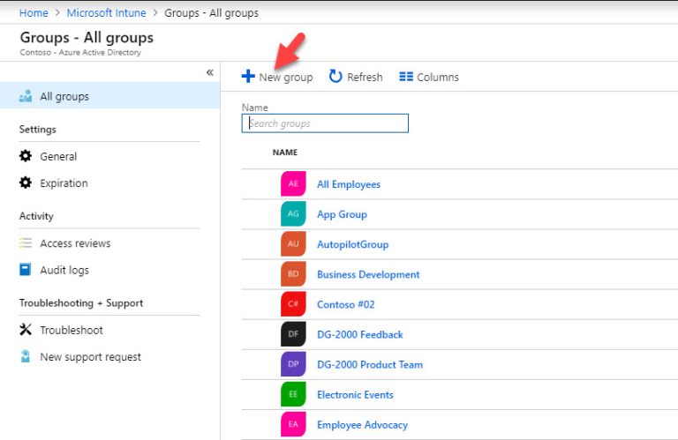
Task: Sort by the NAME column header
Action: click(285, 153)
